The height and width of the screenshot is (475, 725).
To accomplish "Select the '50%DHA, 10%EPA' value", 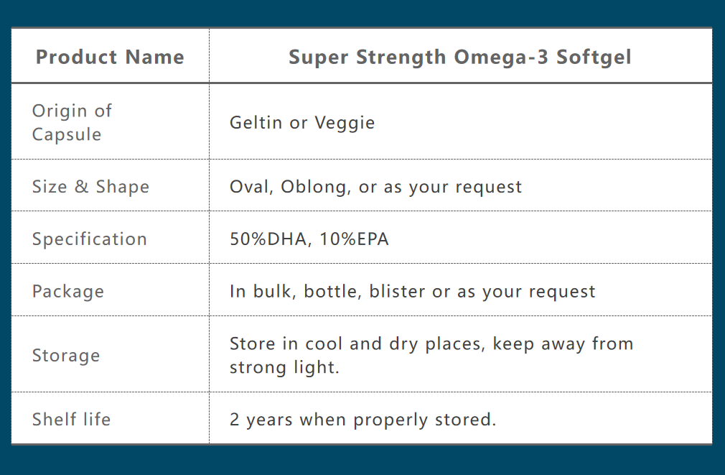I will pos(309,239).
